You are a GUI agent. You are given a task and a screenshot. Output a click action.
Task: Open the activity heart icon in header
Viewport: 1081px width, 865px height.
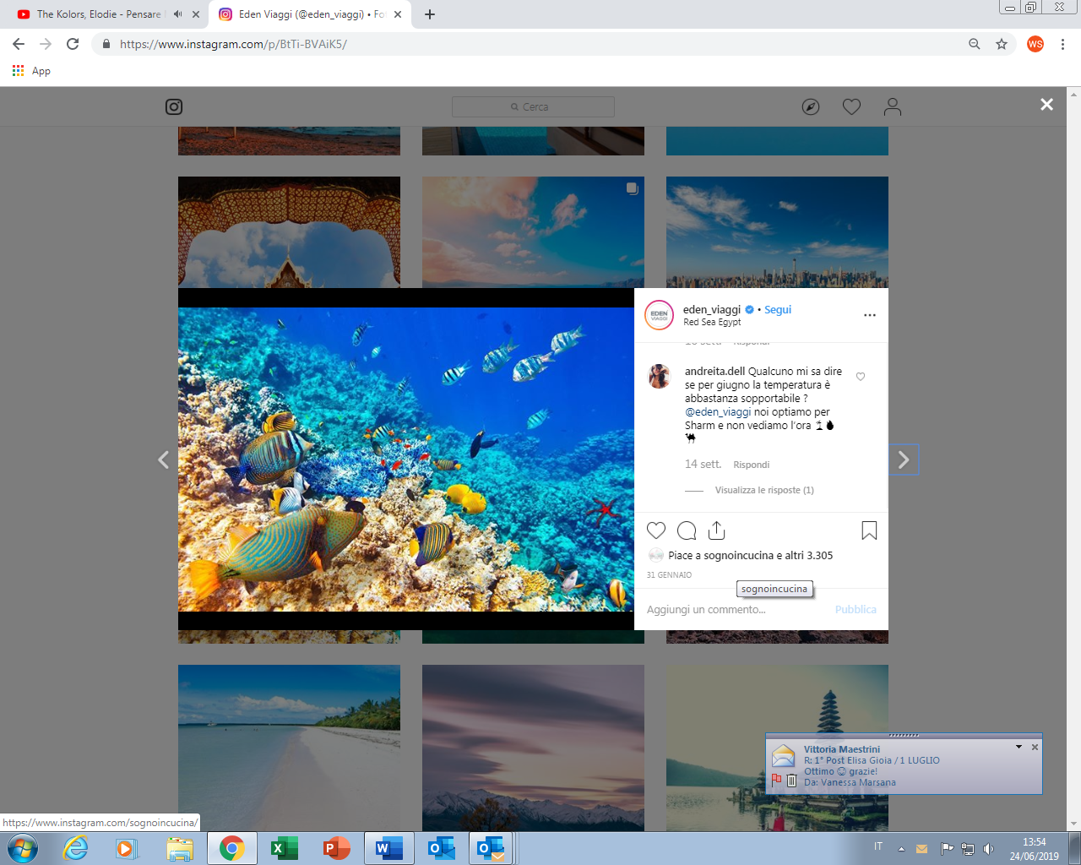coord(851,106)
